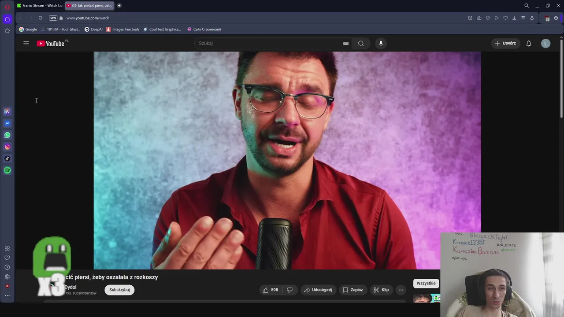The width and height of the screenshot is (564, 317).
Task: Open the YouTube account avatar menu
Action: tap(545, 43)
